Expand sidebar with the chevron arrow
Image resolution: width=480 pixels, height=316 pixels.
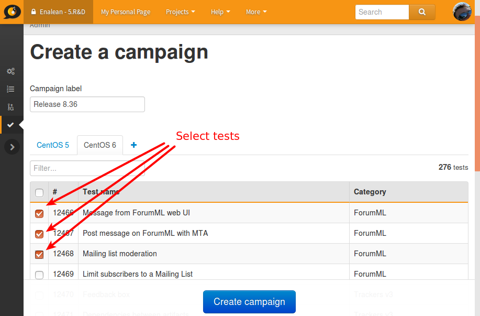point(12,147)
